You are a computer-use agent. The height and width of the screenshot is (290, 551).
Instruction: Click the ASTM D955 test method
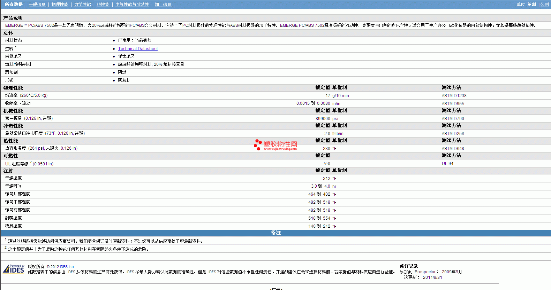click(x=453, y=104)
